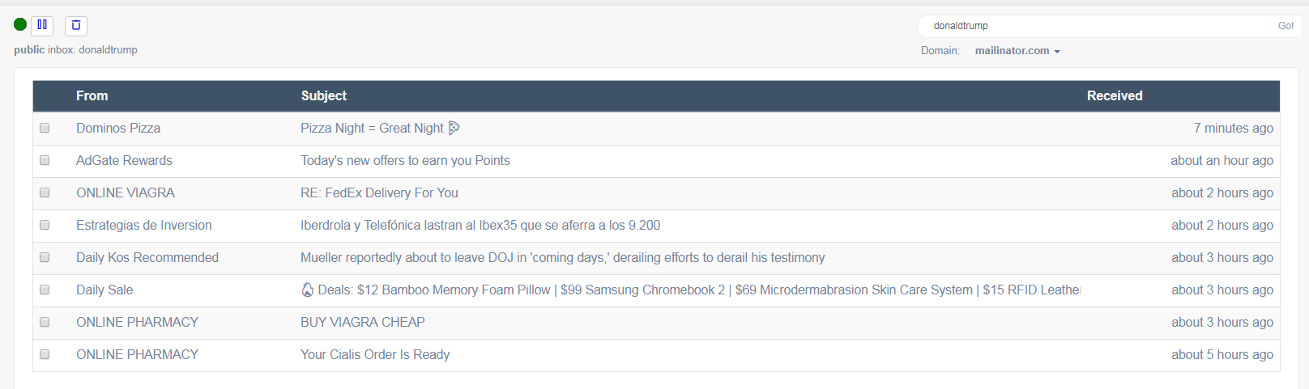Click the green live status indicator
1309x389 pixels.
[20, 24]
